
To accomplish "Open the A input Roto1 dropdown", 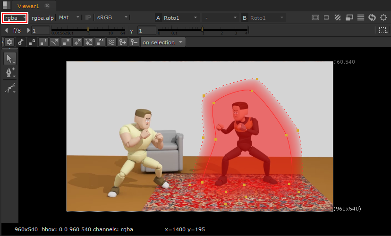I will (x=181, y=17).
